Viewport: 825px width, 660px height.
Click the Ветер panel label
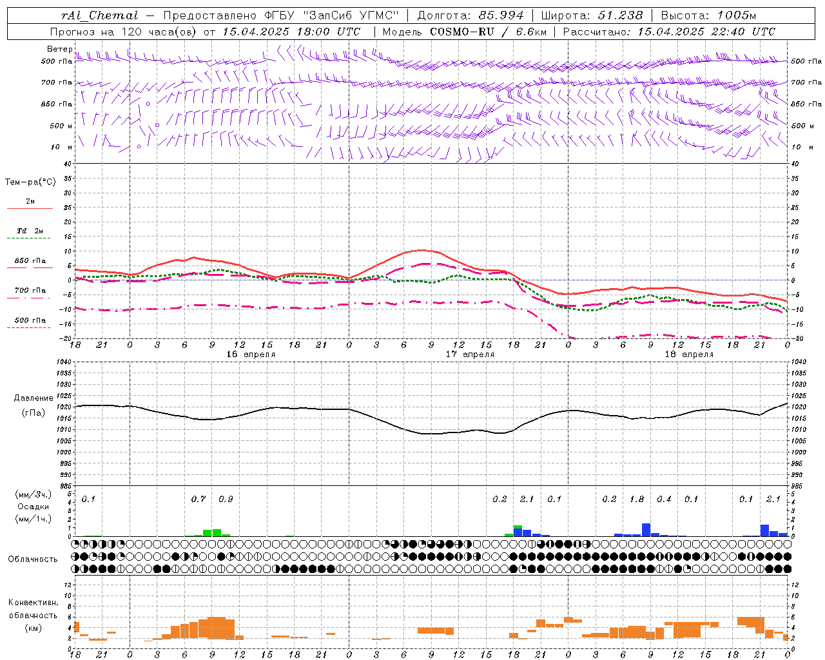click(x=60, y=49)
